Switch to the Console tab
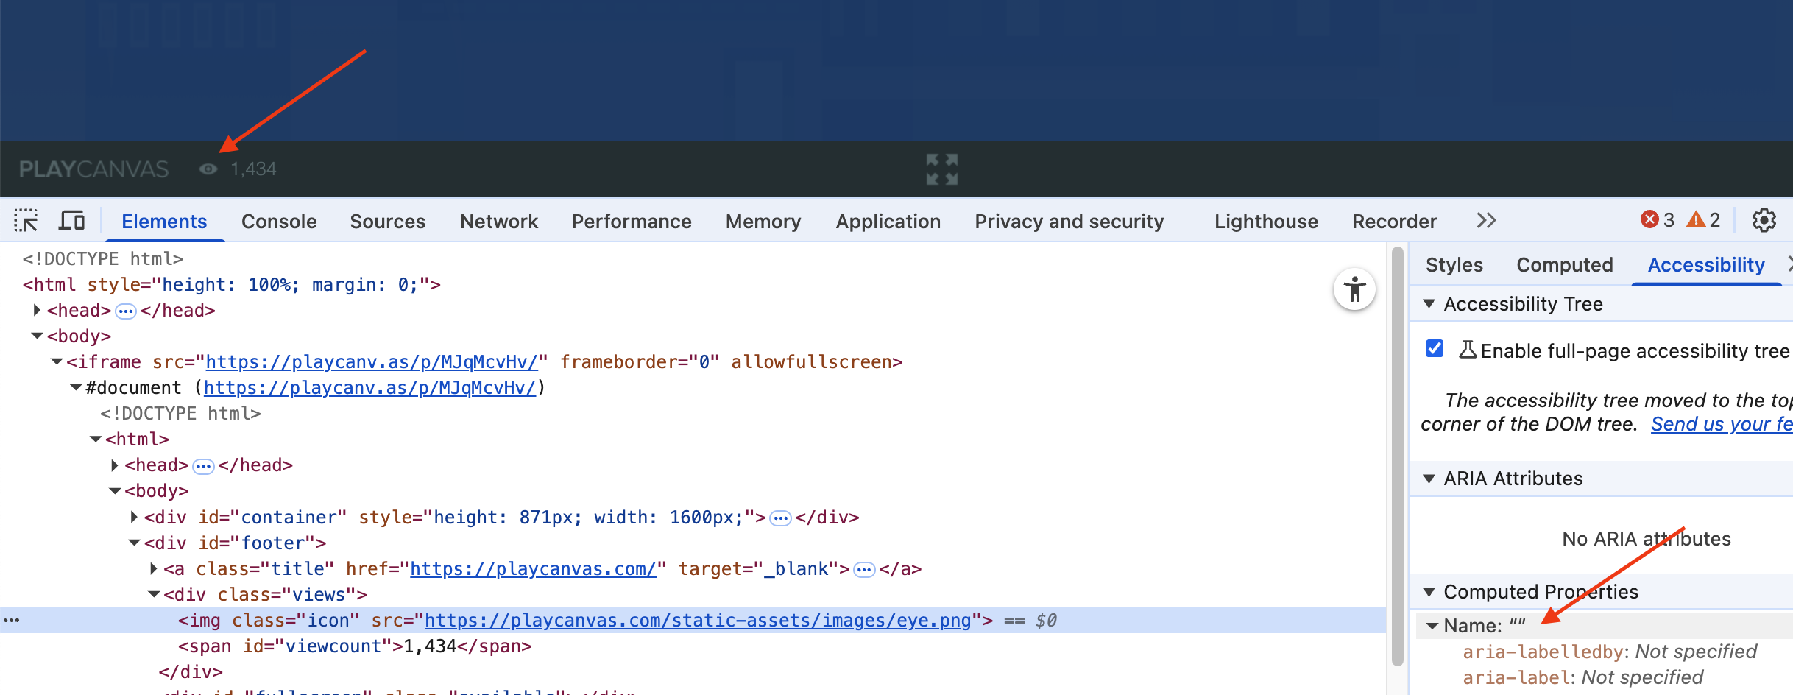 coord(279,222)
